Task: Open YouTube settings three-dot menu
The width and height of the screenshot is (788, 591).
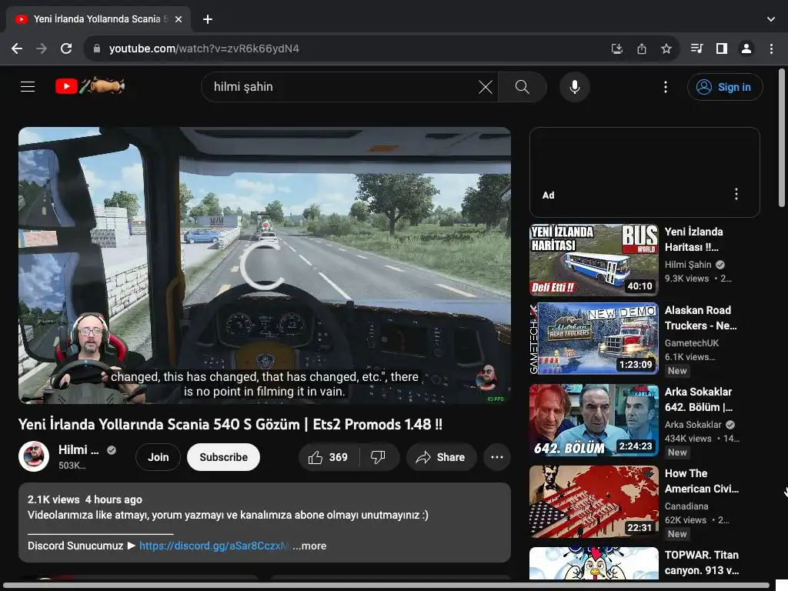Action: click(666, 87)
